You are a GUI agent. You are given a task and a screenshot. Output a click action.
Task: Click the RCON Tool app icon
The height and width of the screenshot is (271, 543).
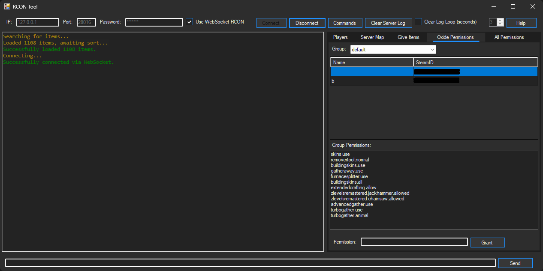pos(7,6)
